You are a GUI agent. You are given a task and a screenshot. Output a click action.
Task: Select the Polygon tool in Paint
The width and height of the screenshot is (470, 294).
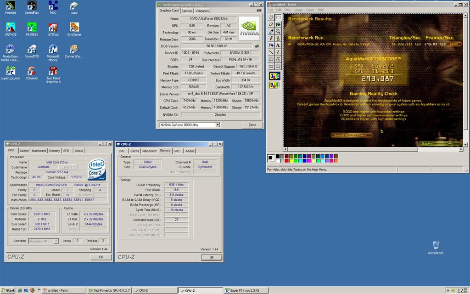(278, 59)
